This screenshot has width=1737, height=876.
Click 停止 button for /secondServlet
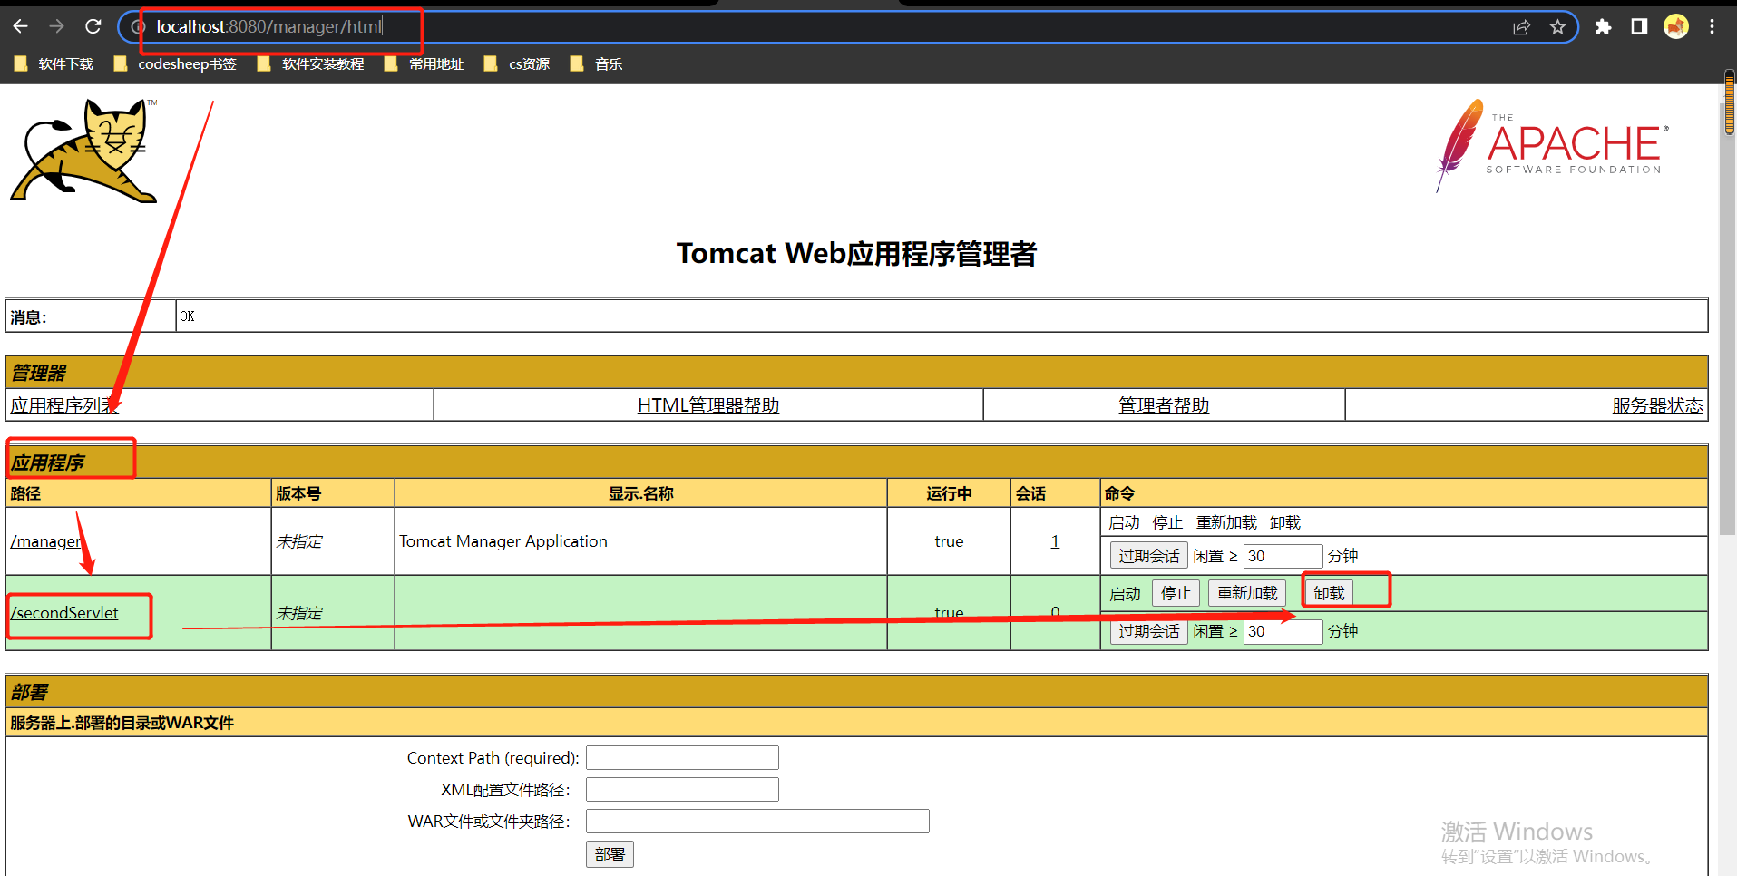[x=1176, y=593]
